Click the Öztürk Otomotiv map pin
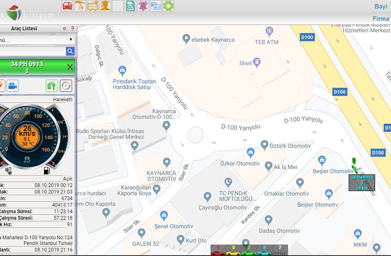The height and width of the screenshot is (256, 391). tap(264, 145)
